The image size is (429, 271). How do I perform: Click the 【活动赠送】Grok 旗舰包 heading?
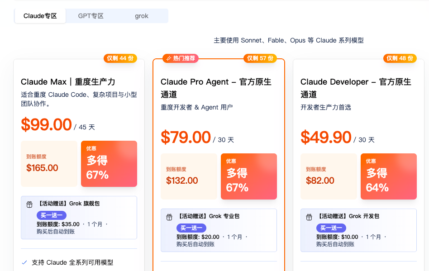(x=68, y=204)
